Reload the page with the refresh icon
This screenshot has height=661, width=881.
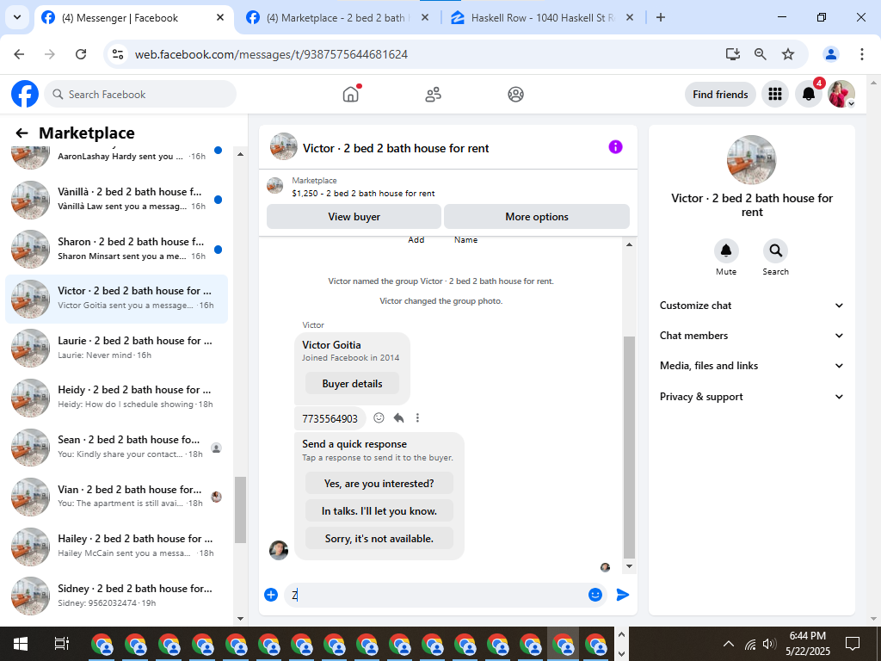click(x=81, y=54)
